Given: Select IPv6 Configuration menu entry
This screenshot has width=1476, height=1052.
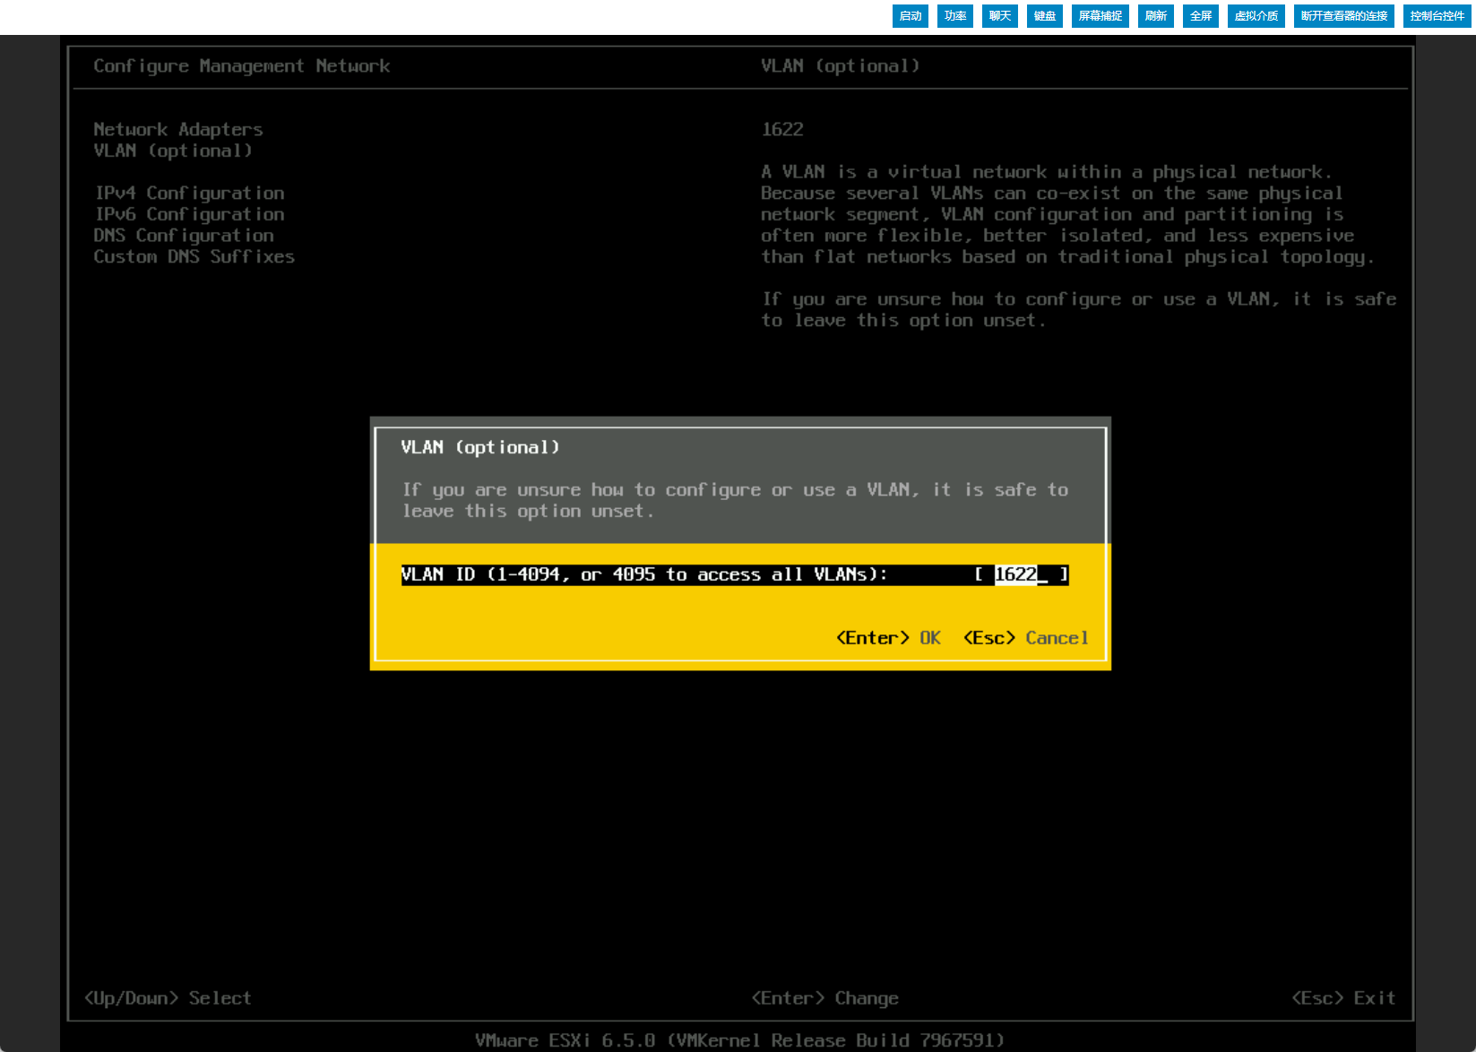Looking at the screenshot, I should point(189,214).
